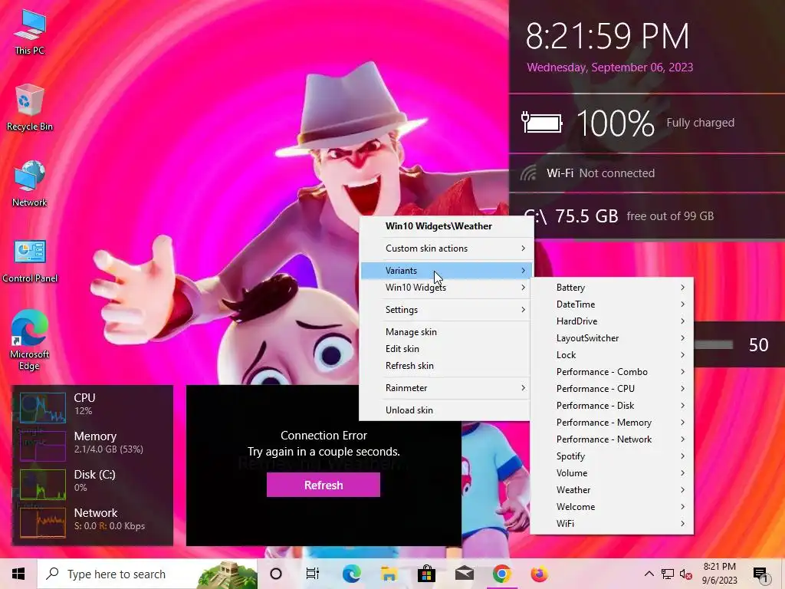Screen dimensions: 785x589
Task: Open the Recycle Bin desktop icon
Action: click(x=30, y=107)
